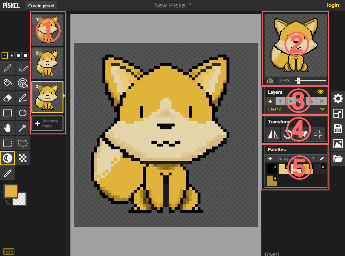Open the Resize canvas panel

pyautogui.click(x=338, y=114)
